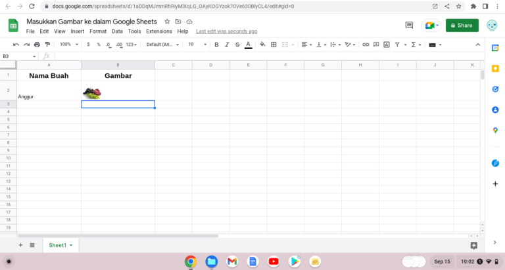Open horizontal align dropdown
The image size is (505, 270).
coord(306,45)
